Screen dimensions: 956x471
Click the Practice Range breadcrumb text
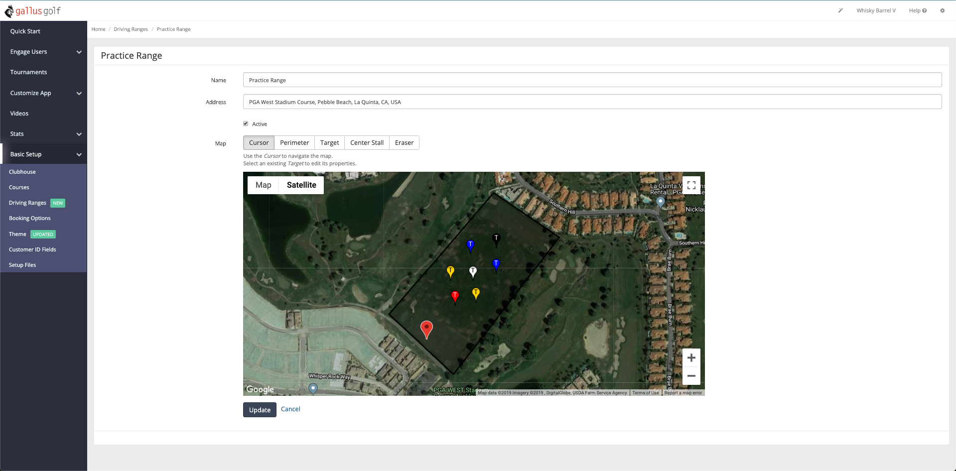173,29
